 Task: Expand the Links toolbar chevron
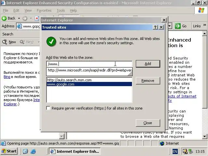tap(204, 25)
